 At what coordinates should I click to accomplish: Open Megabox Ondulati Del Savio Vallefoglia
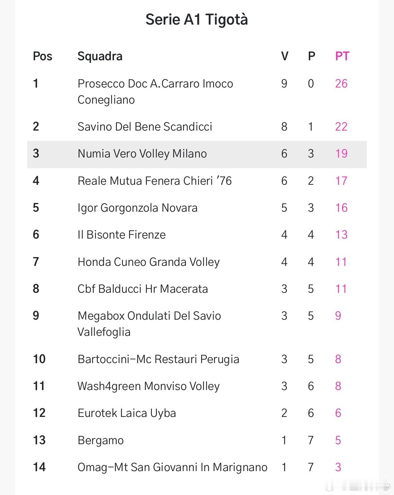(x=149, y=323)
